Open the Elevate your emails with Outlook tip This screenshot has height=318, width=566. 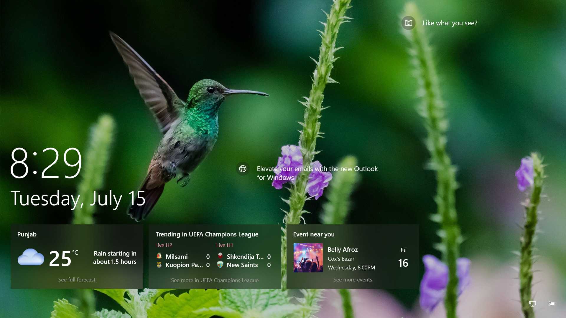point(317,173)
